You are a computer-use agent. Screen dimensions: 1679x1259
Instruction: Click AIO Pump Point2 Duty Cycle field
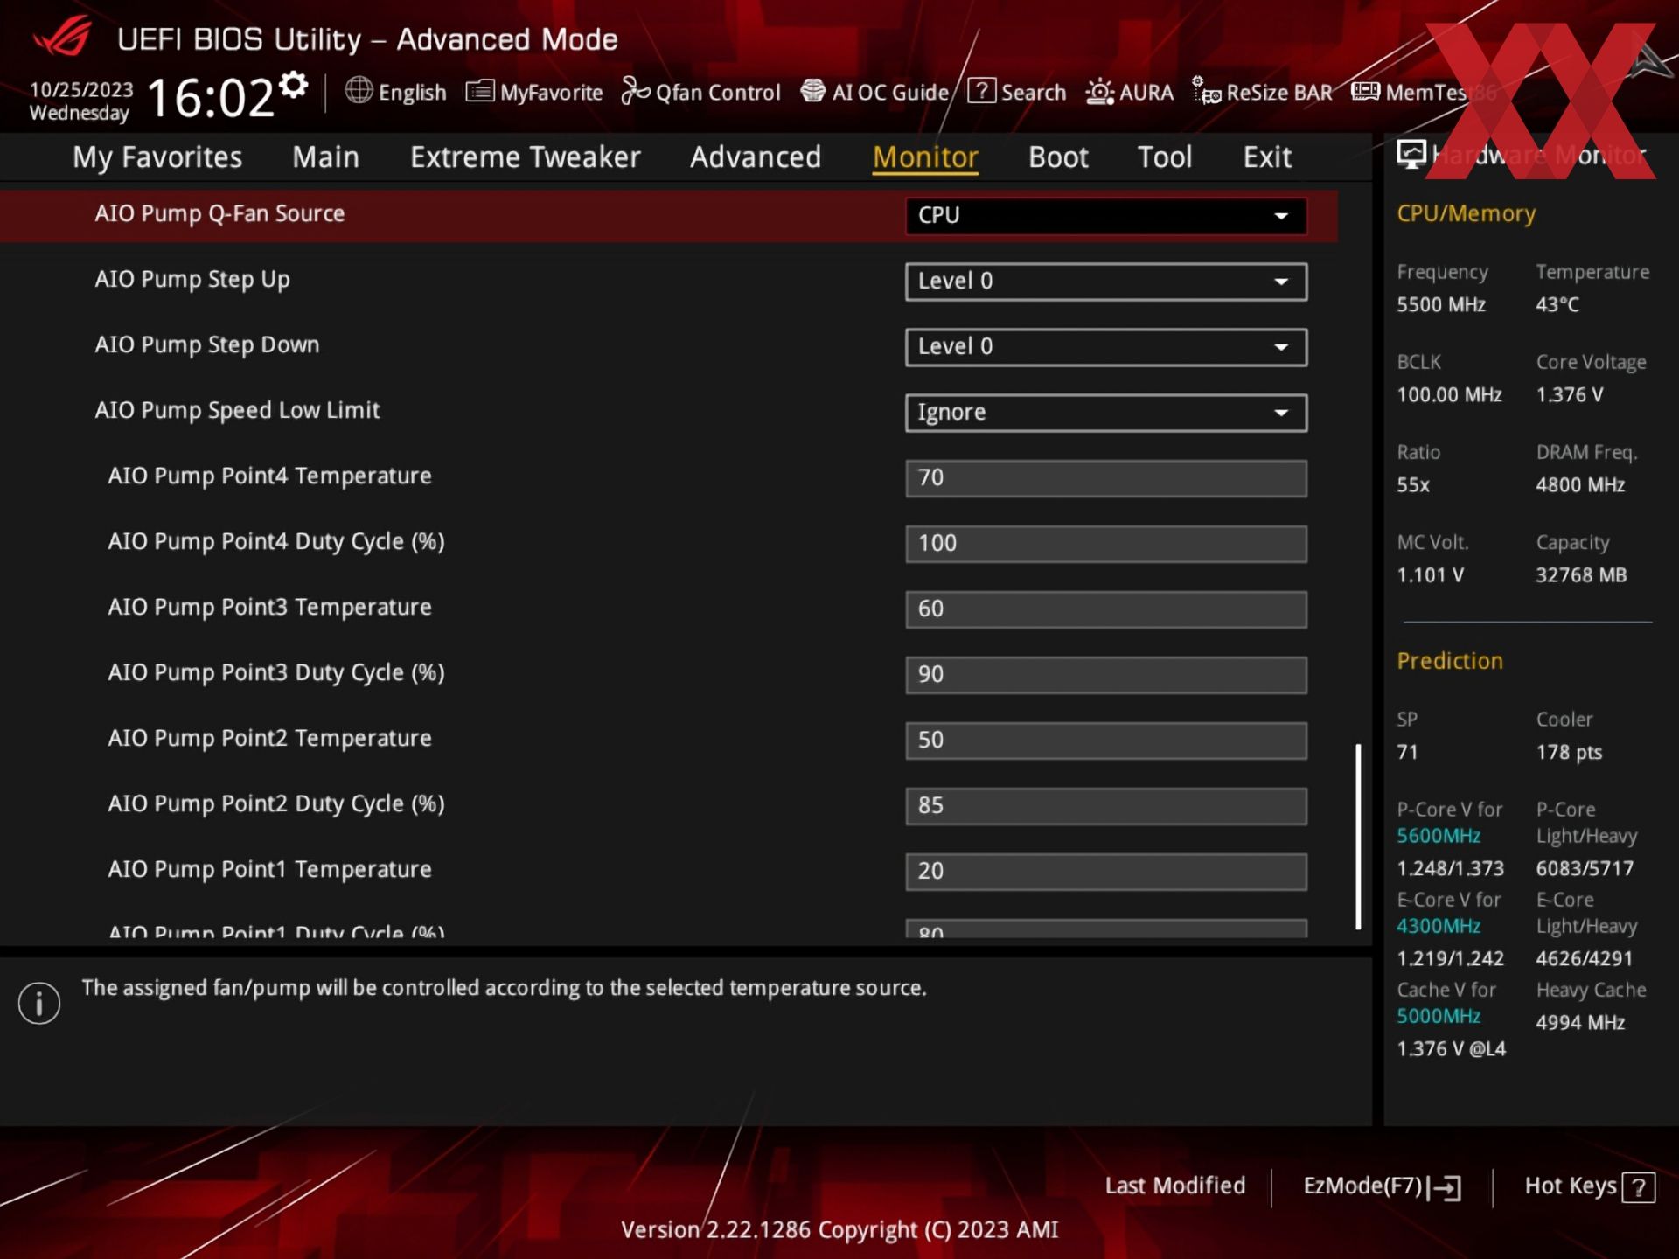tap(1106, 806)
